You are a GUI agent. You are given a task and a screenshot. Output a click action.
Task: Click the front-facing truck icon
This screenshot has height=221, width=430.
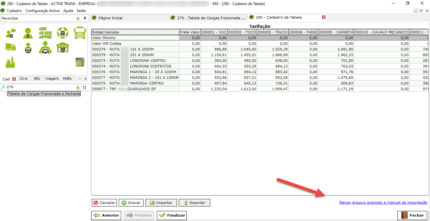click(x=80, y=33)
